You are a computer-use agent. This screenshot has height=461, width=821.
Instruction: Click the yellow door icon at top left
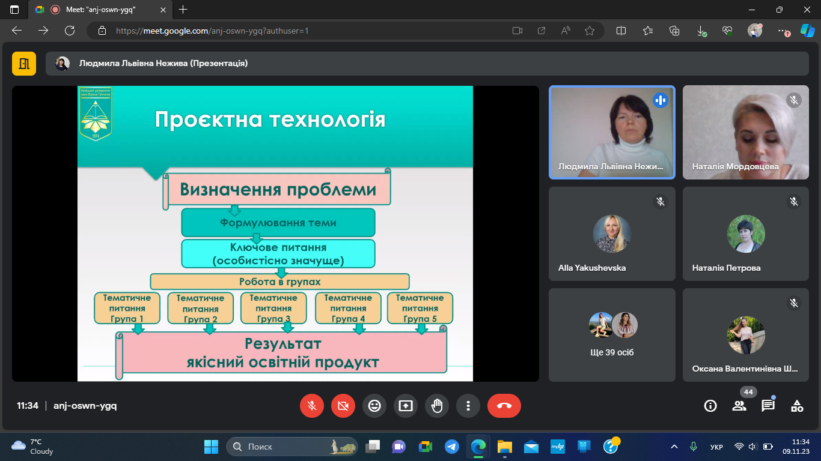coord(24,63)
